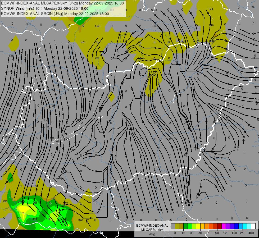Click the J/kg unit in legend
Image resolution: width=259 pixels, height=238 pixels.
(x=152, y=234)
